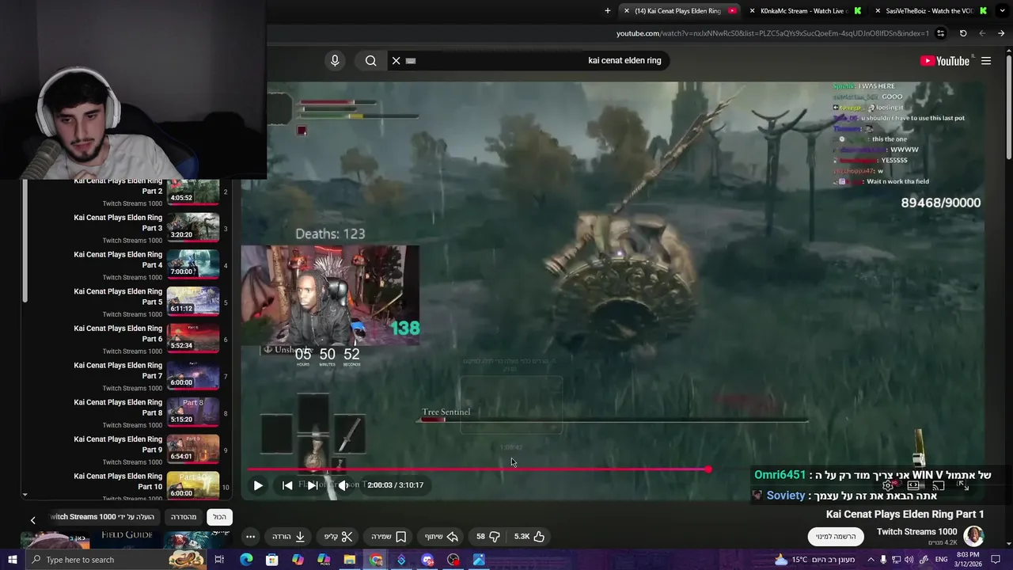
Task: Create a clip with קליפ button
Action: click(x=338, y=537)
